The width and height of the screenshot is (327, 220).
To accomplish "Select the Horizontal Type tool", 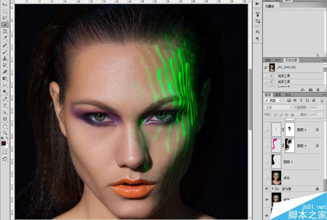I will coord(5,105).
